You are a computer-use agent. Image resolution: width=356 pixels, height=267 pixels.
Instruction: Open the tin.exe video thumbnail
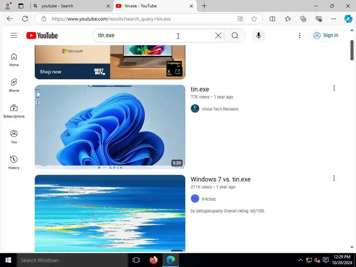(x=110, y=127)
